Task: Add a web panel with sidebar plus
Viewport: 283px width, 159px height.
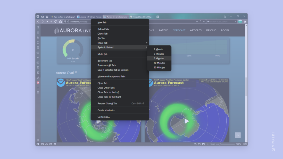Action: [38, 92]
